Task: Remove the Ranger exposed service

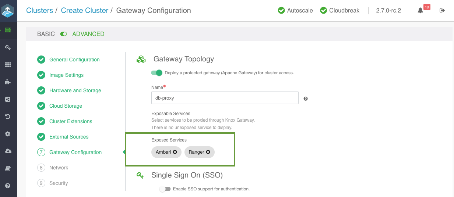Action: 208,152
